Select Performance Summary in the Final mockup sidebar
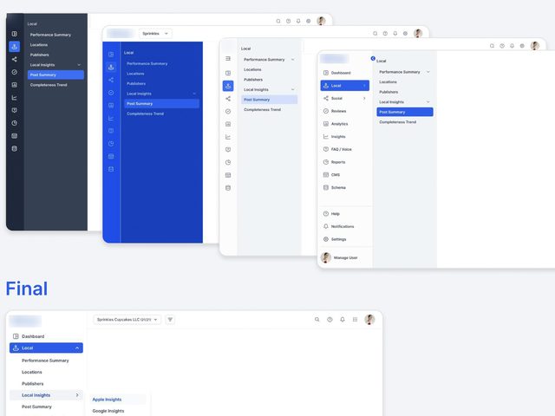The image size is (555, 416). [45, 361]
